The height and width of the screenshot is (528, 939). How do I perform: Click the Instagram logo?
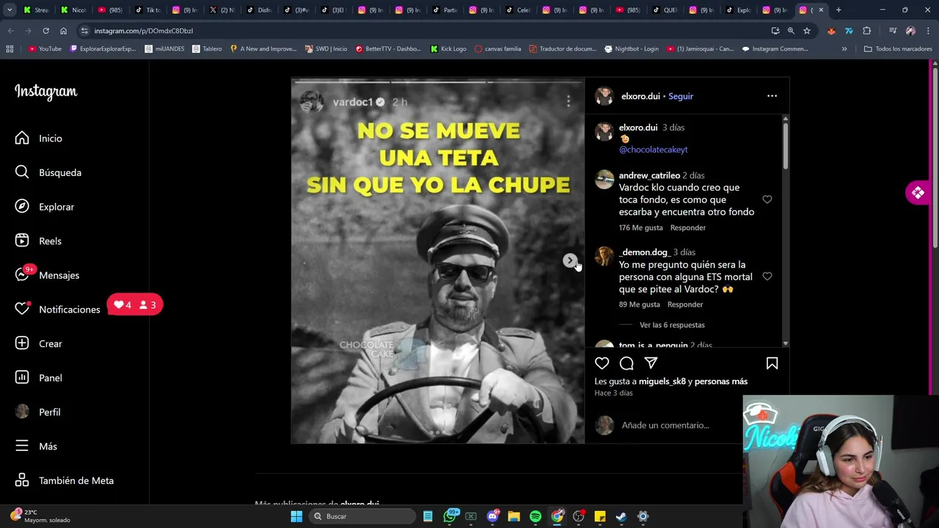point(45,92)
